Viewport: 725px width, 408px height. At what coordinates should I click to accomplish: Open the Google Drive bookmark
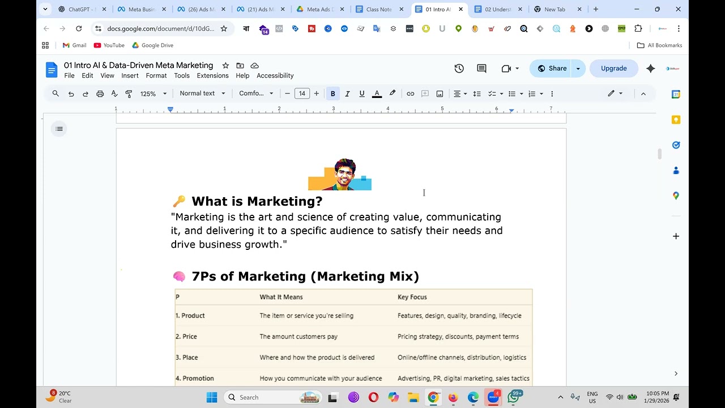coord(152,45)
